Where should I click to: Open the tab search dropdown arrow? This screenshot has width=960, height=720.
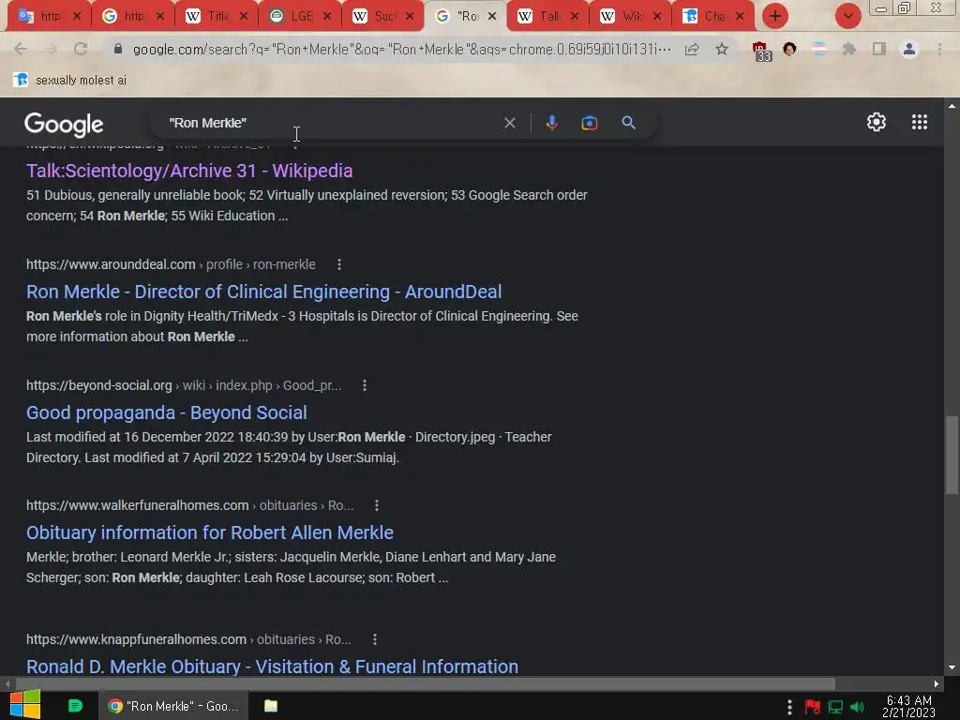click(847, 16)
